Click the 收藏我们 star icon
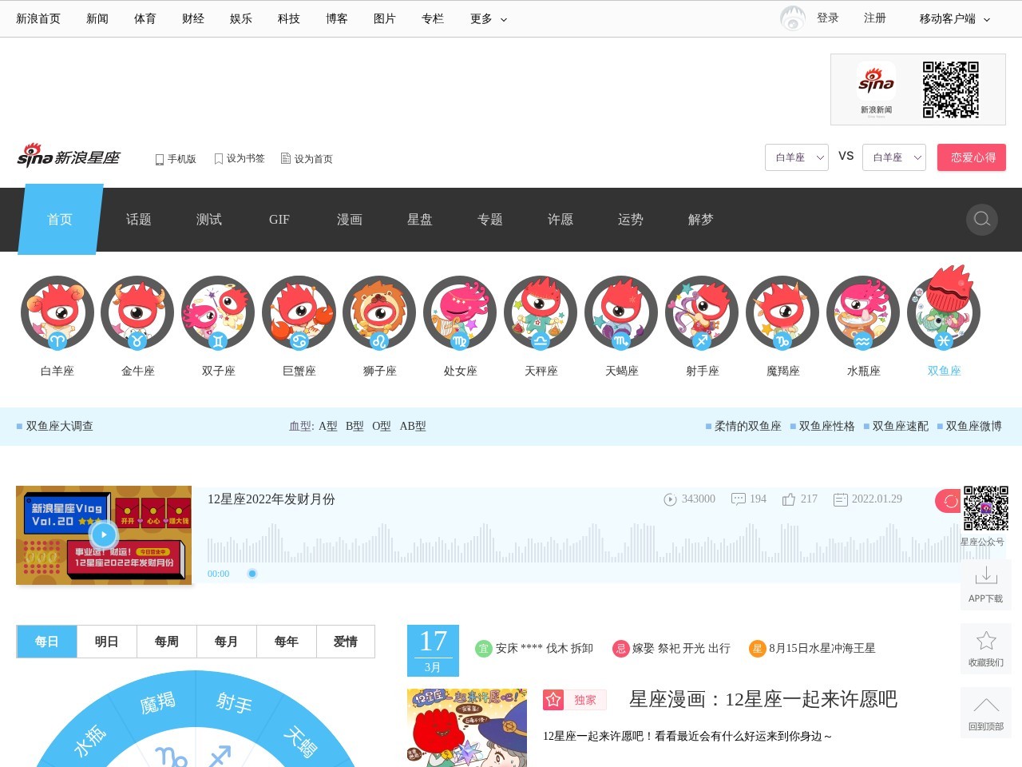 click(x=985, y=639)
